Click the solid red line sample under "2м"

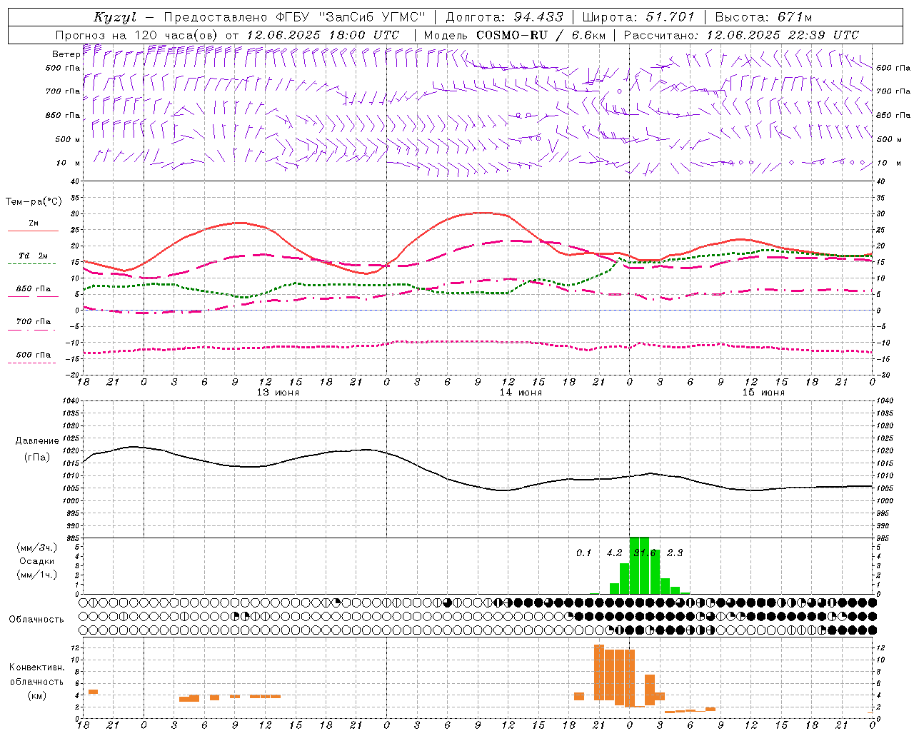(33, 231)
